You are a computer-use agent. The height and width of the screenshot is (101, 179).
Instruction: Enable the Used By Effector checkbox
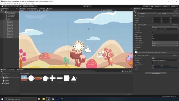(152, 64)
